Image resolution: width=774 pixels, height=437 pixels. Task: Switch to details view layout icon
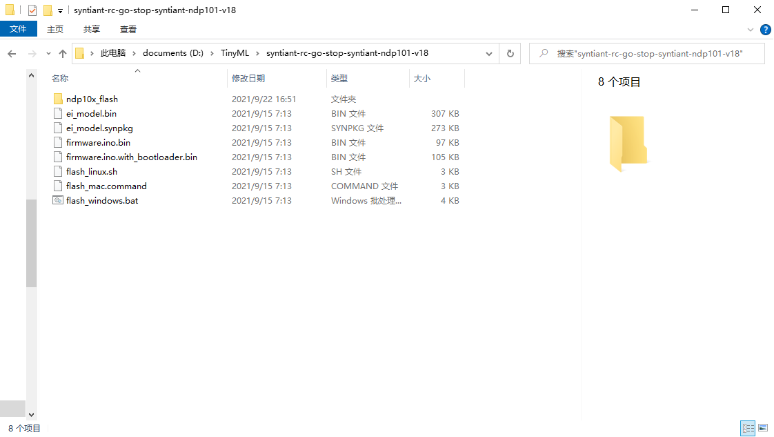(748, 428)
